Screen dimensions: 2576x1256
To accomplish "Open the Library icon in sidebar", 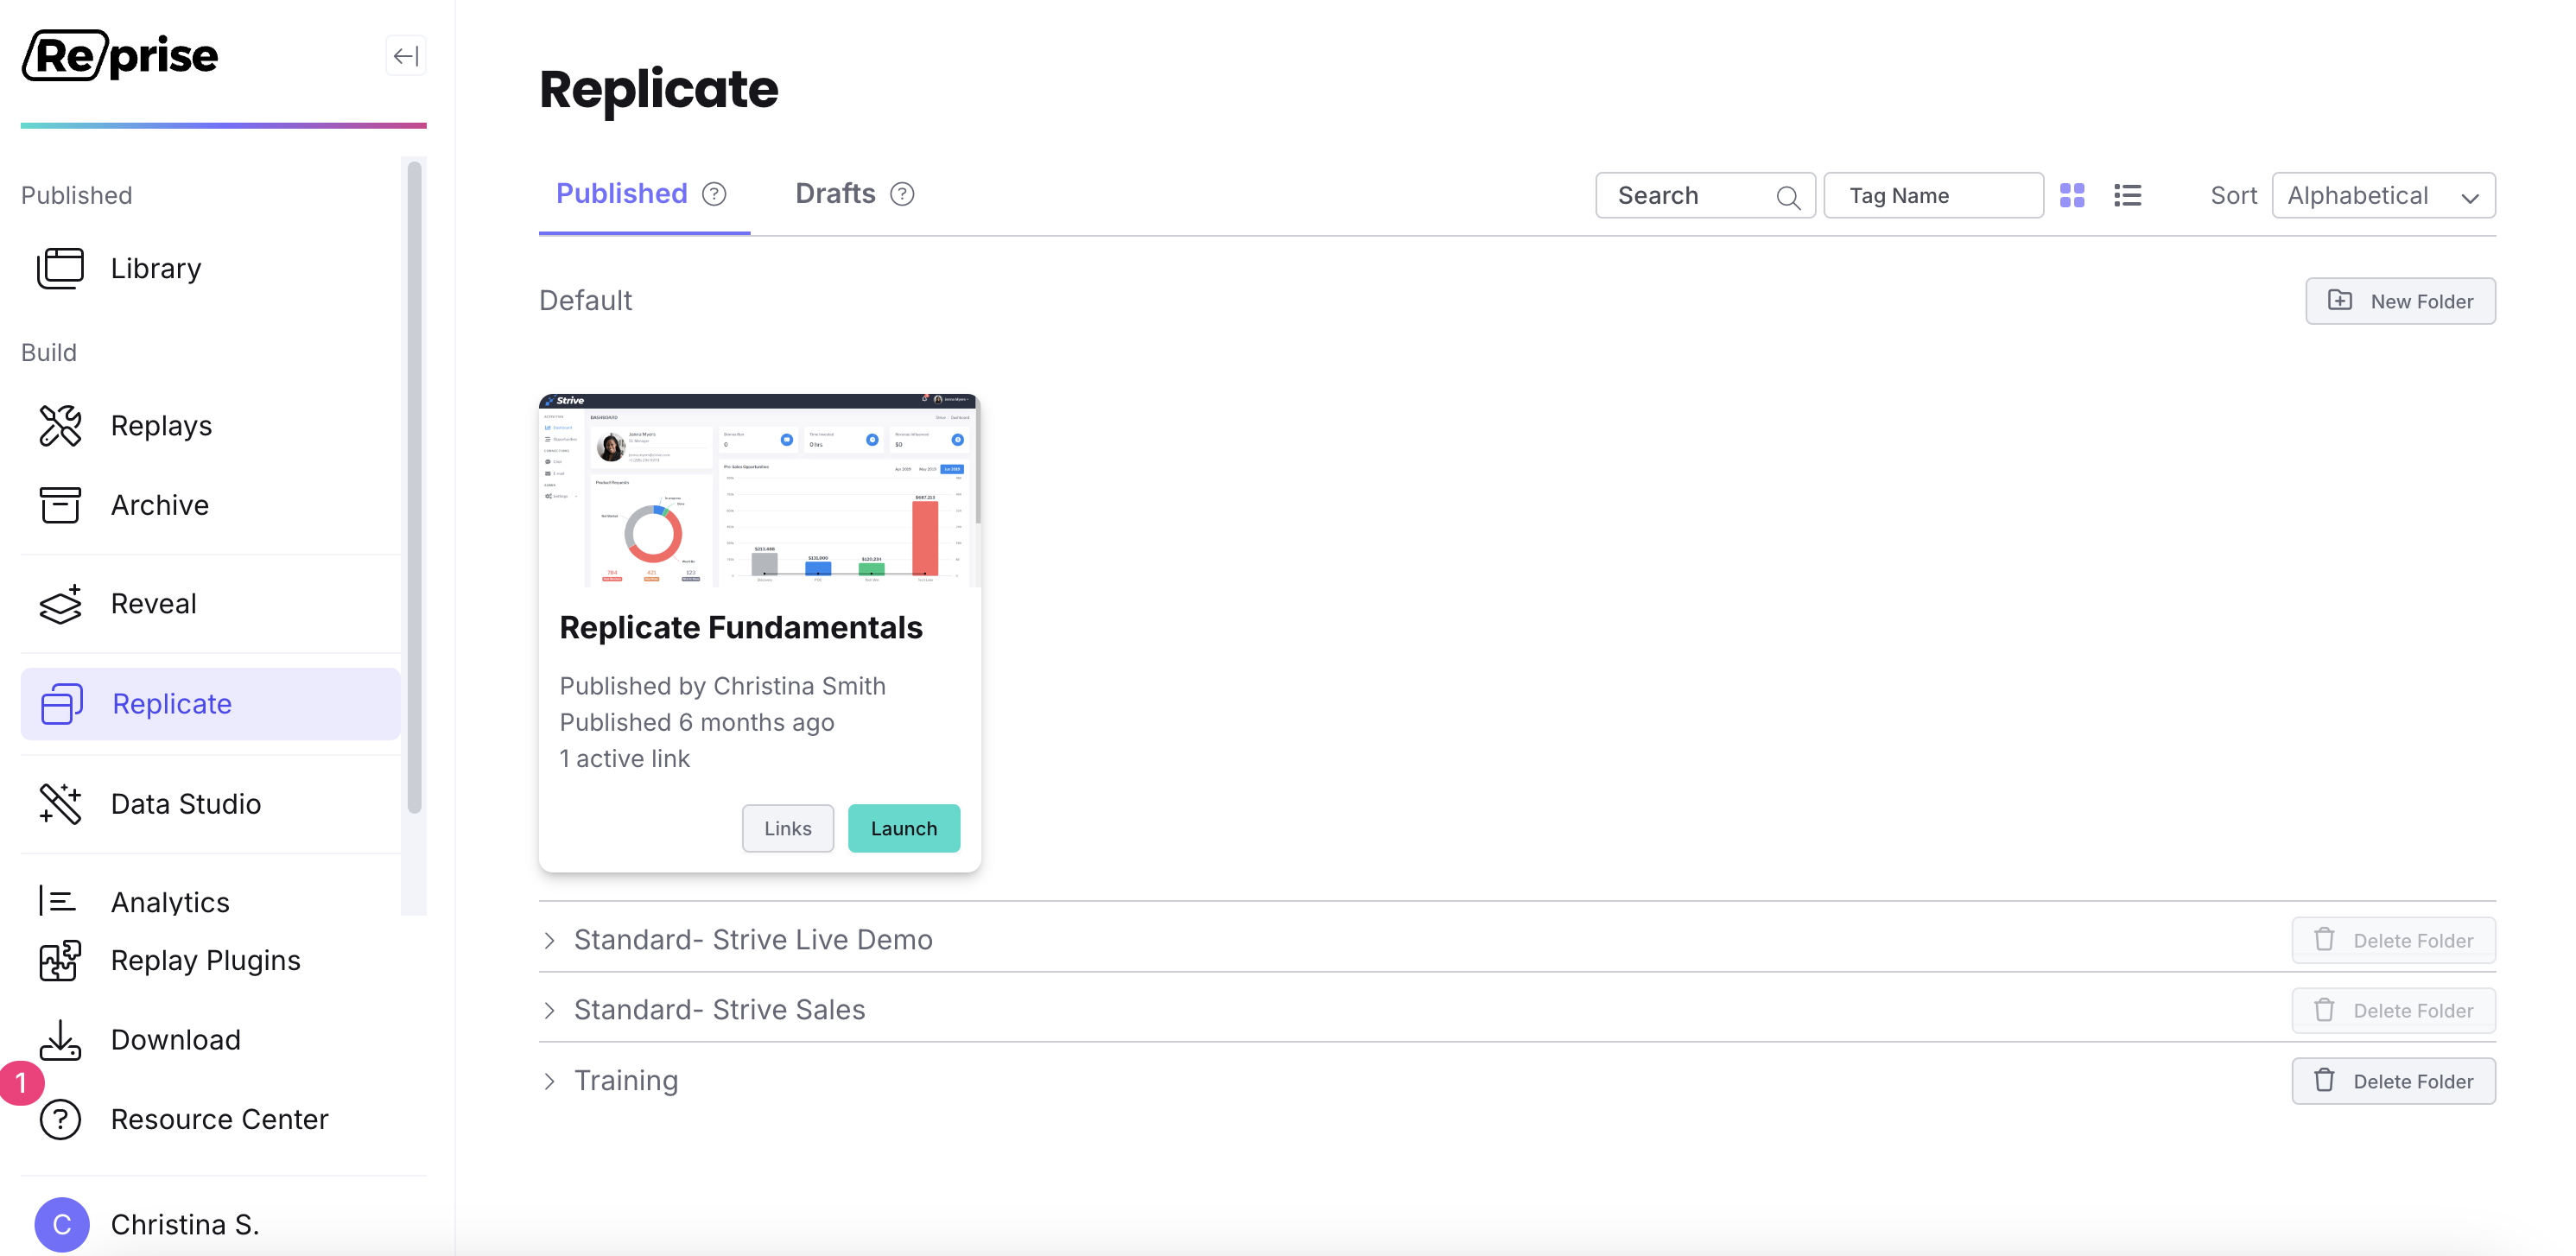I will (x=60, y=268).
